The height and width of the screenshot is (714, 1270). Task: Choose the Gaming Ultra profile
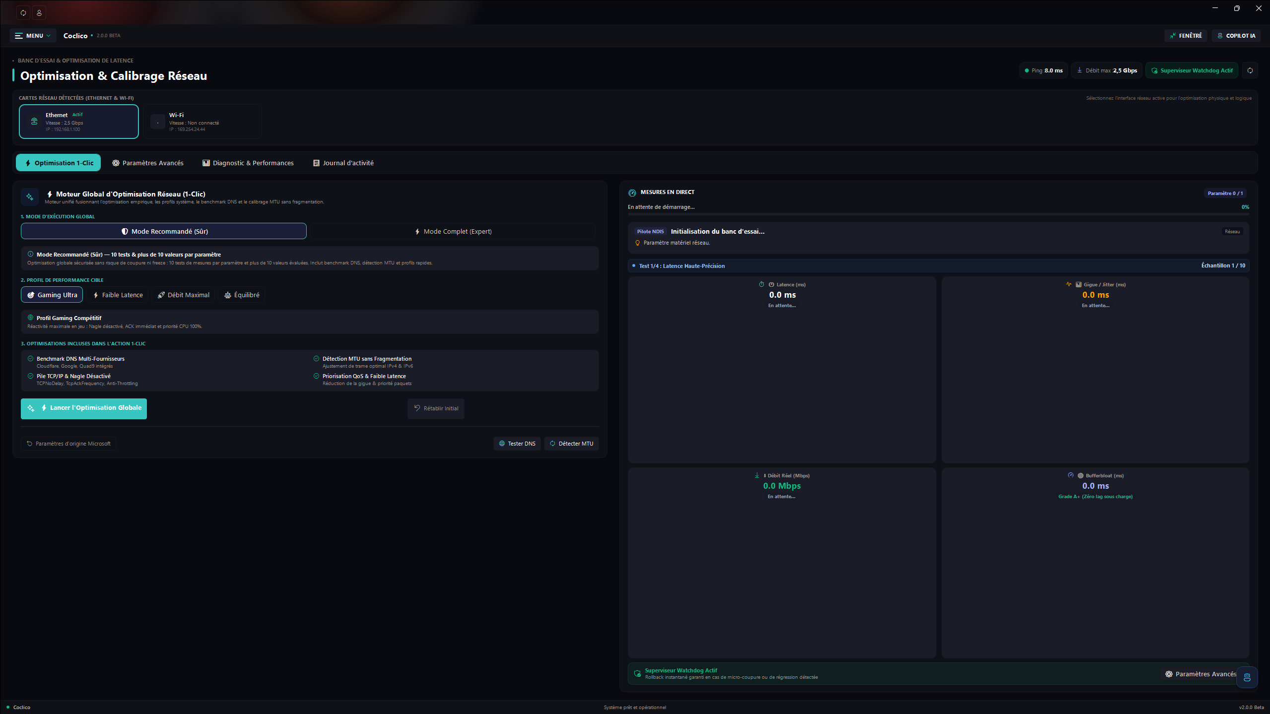point(52,295)
